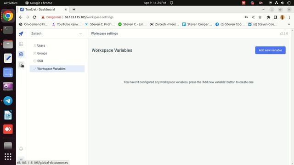Click the v2.3.0 version label

click(284, 33)
